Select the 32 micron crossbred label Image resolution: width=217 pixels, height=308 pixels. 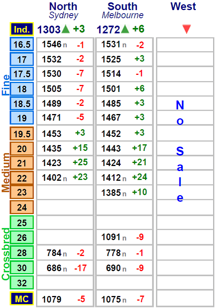click(22, 283)
